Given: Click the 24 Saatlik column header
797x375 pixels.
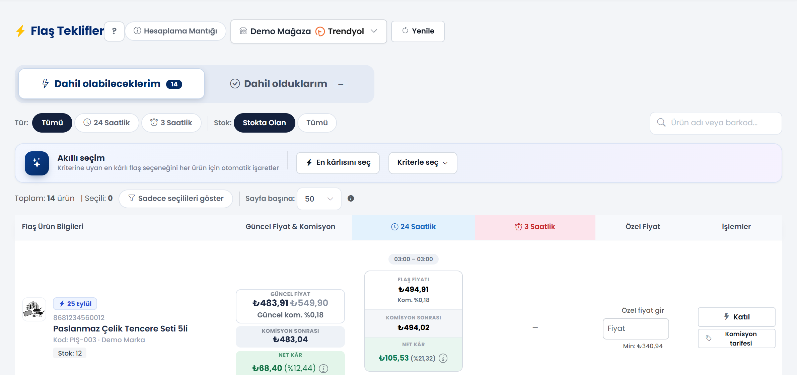Looking at the screenshot, I should point(413,227).
